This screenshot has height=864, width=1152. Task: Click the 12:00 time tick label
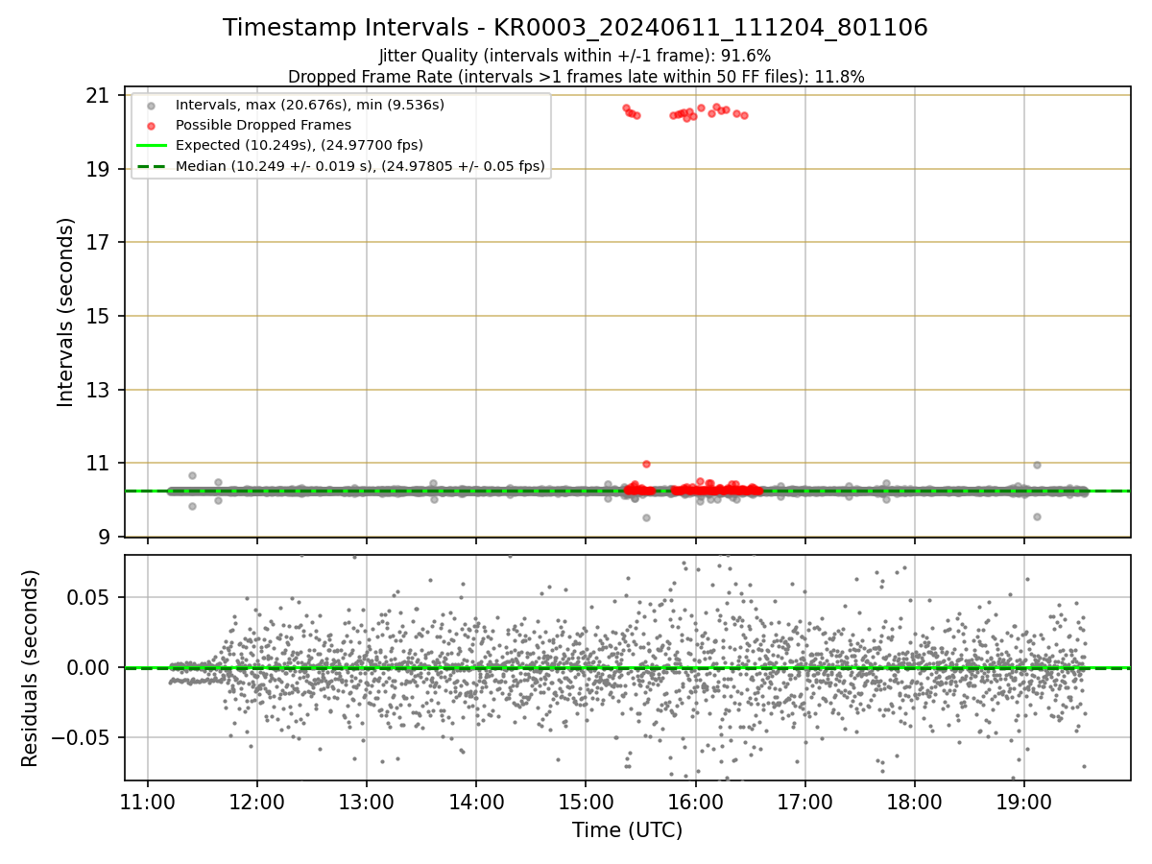(x=256, y=801)
